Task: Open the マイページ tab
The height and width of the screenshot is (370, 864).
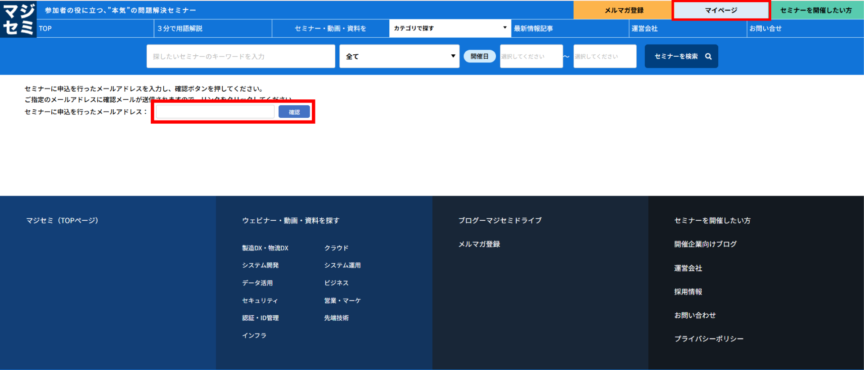Action: tap(721, 10)
